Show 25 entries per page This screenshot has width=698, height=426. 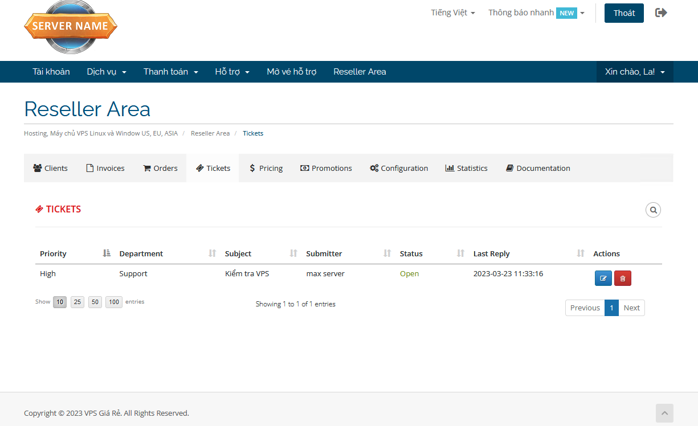click(77, 302)
